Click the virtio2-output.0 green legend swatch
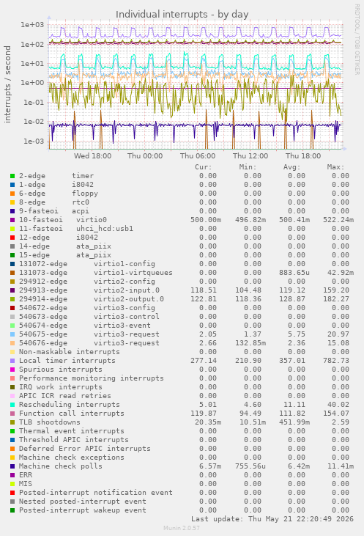The image size is (364, 536). point(12,299)
